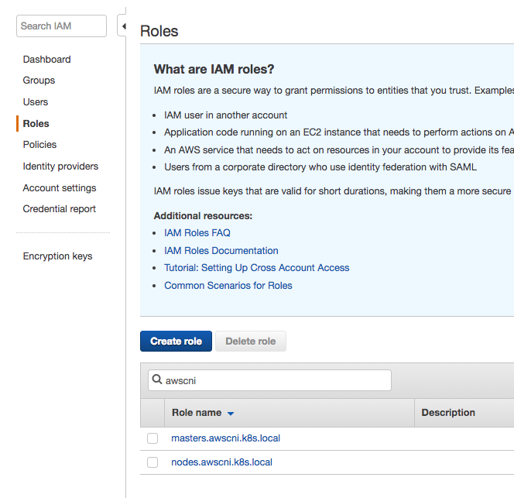Open the masters.awscni.k8s.local role
The height and width of the screenshot is (498, 514).
[x=226, y=438]
